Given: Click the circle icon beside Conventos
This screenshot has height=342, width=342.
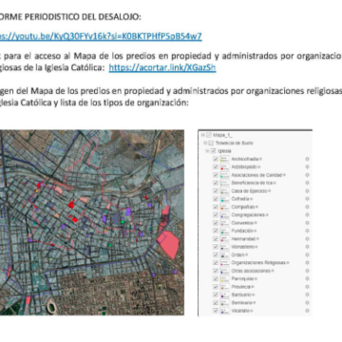Looking at the screenshot, I should [307, 223].
